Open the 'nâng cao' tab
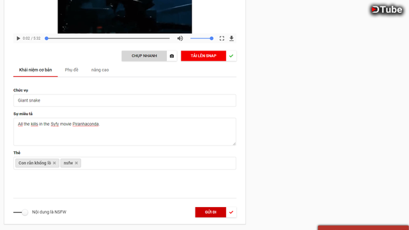The height and width of the screenshot is (230, 409). [100, 70]
